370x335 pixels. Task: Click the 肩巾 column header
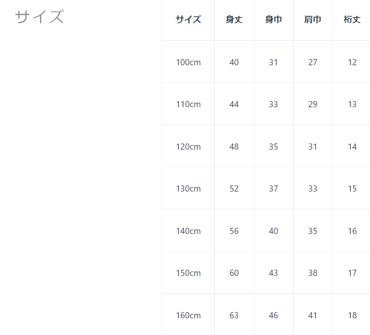click(x=313, y=20)
